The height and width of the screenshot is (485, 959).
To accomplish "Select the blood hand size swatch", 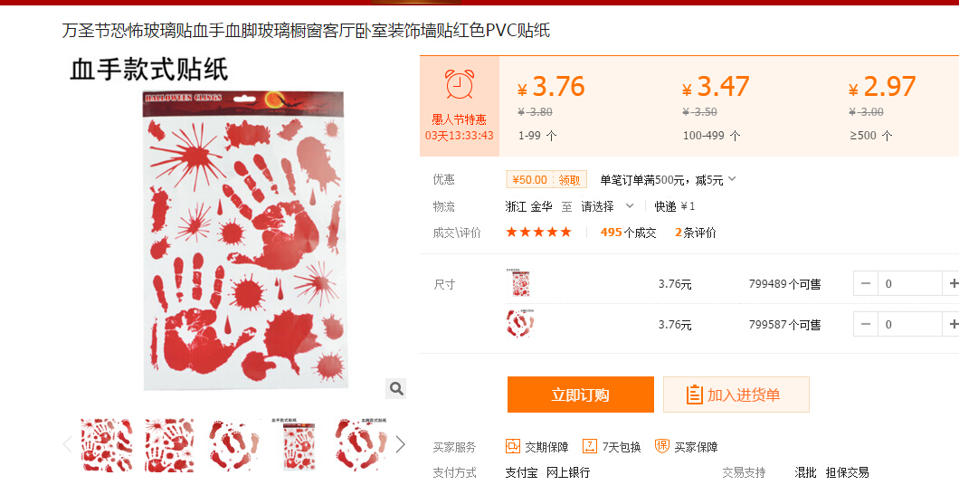I will coord(518,284).
